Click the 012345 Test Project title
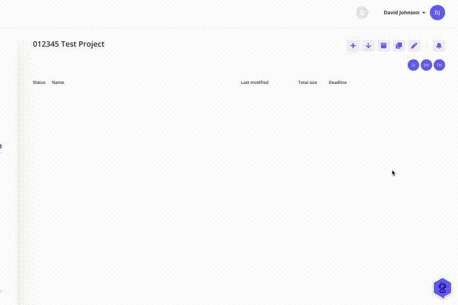The width and height of the screenshot is (458, 305). click(x=69, y=44)
